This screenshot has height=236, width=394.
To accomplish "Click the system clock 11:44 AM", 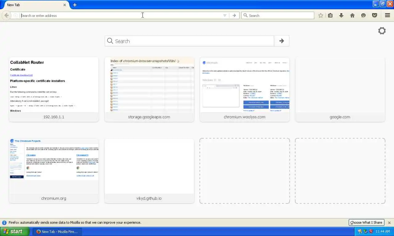I will tap(383, 231).
